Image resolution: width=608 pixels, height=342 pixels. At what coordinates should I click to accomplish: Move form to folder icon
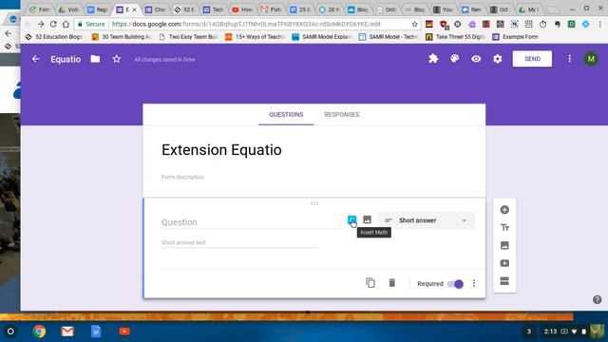pos(95,59)
